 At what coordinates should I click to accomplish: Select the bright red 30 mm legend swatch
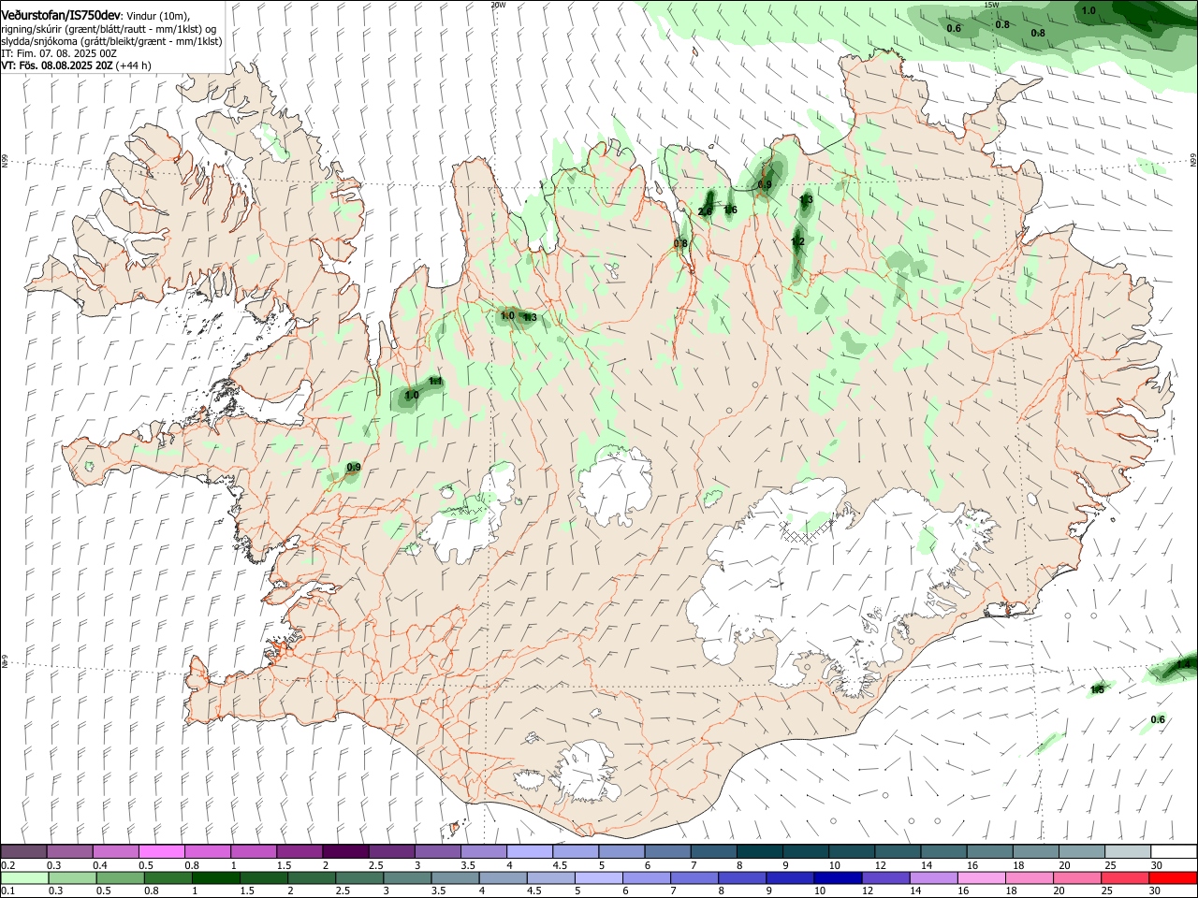[1173, 878]
